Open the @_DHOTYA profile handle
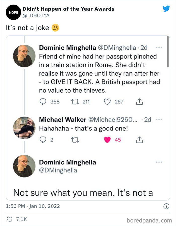 (36, 16)
